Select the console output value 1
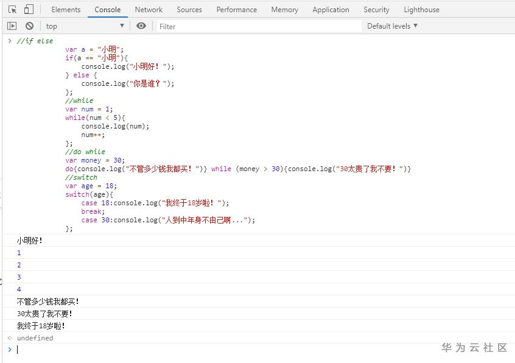Image resolution: width=515 pixels, height=363 pixels. tap(19, 253)
